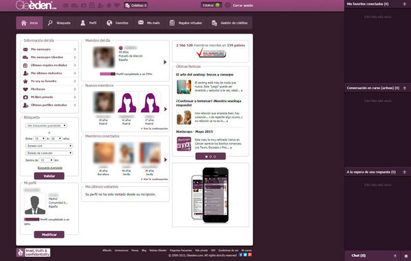This screenshot has width=411, height=261.
Task: Click Mi perfil completion progress bar
Action: (x=32, y=219)
